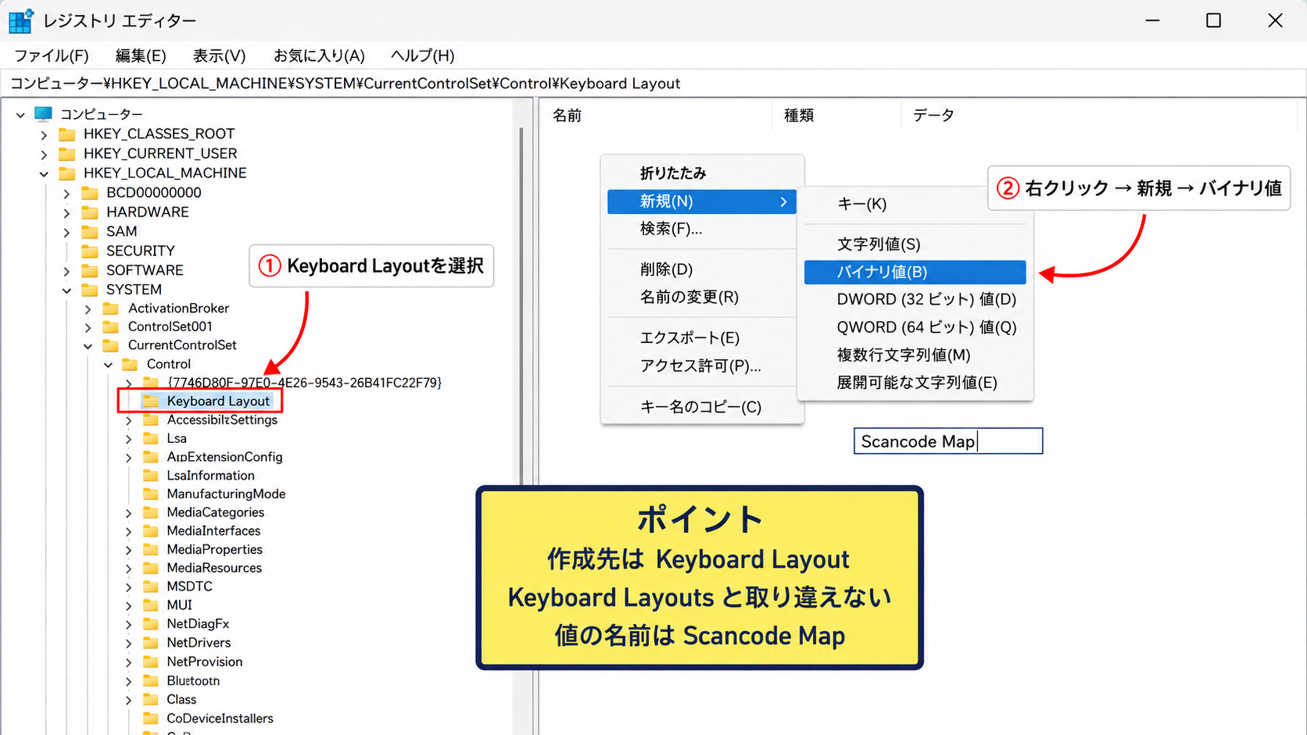Click 名前の変更(R) in the context menu

pos(702,298)
